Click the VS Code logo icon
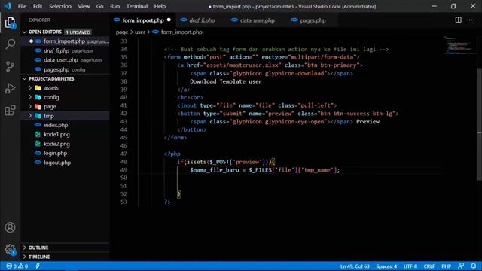 pyautogui.click(x=7, y=6)
